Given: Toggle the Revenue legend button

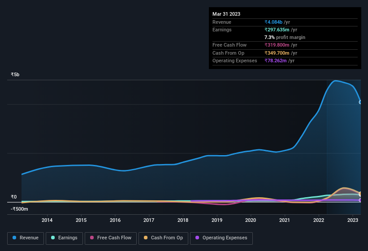Looking at the screenshot, I should pyautogui.click(x=26, y=238).
